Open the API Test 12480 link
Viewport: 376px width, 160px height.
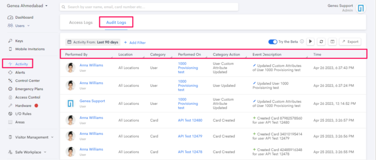[x=190, y=120]
